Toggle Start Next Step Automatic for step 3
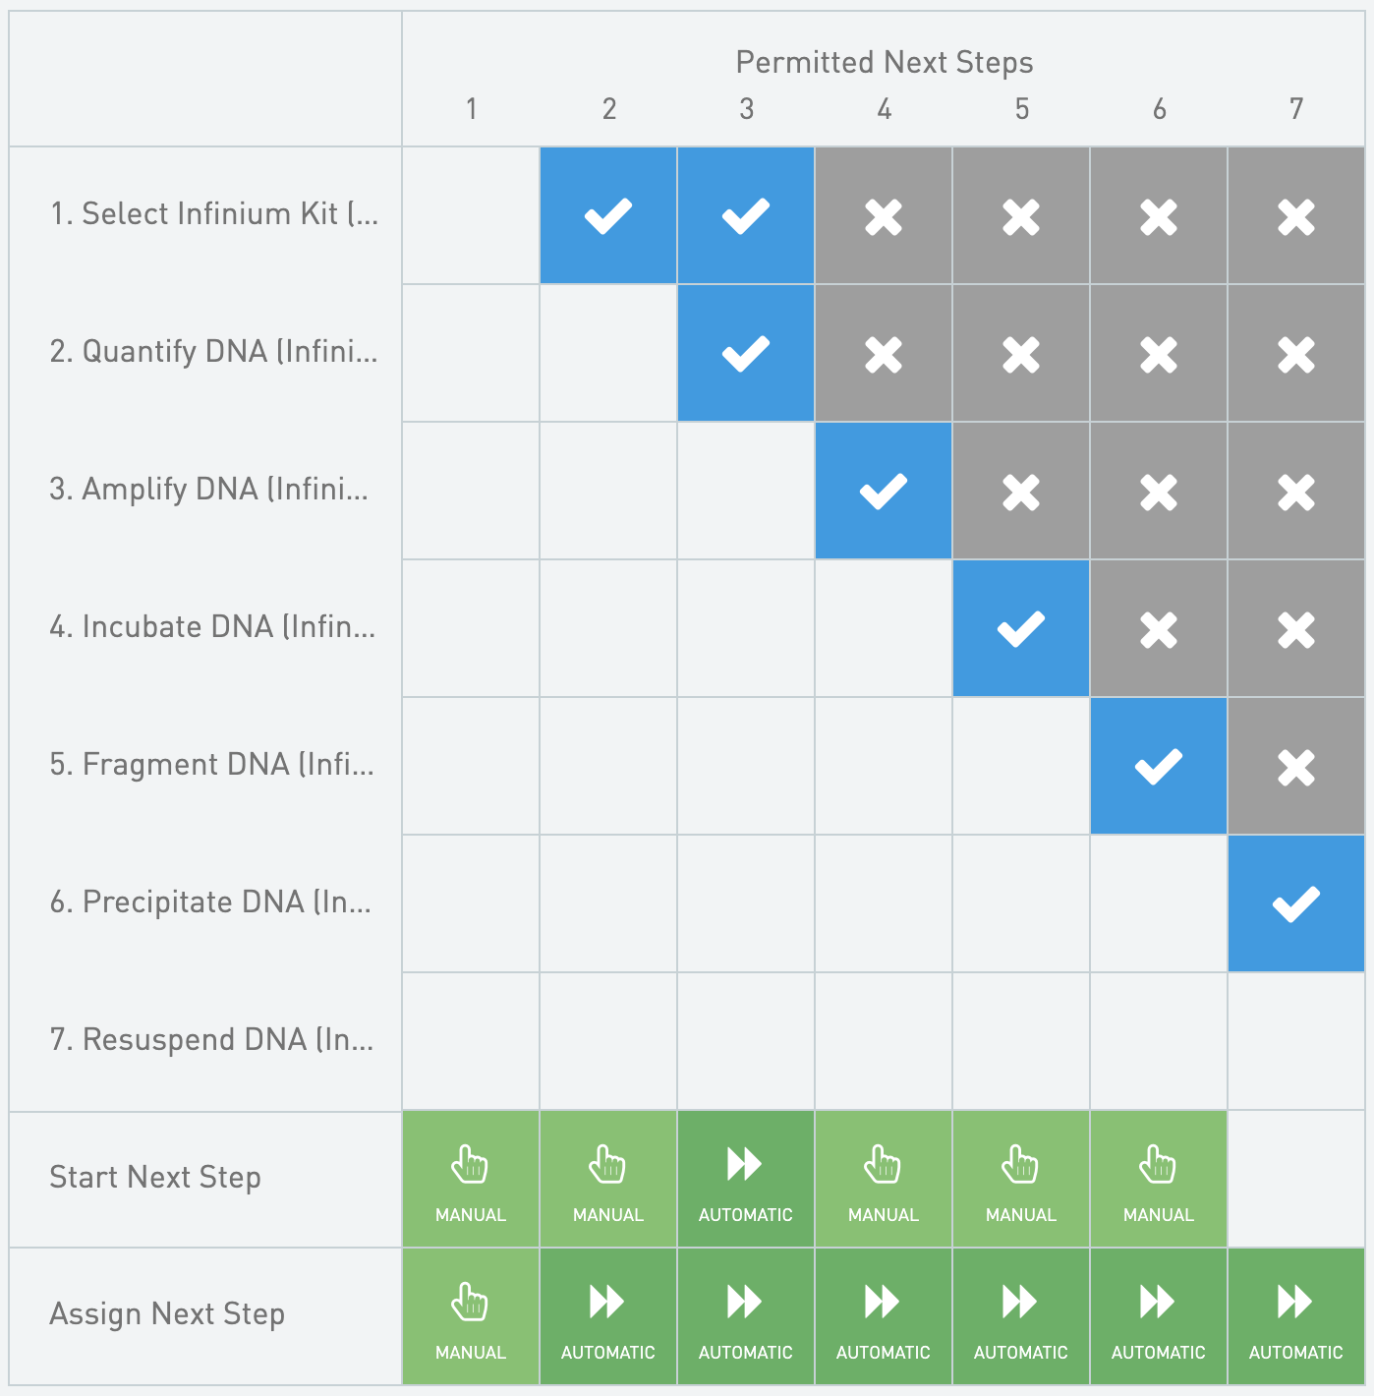The height and width of the screenshot is (1396, 1374). click(x=746, y=1180)
